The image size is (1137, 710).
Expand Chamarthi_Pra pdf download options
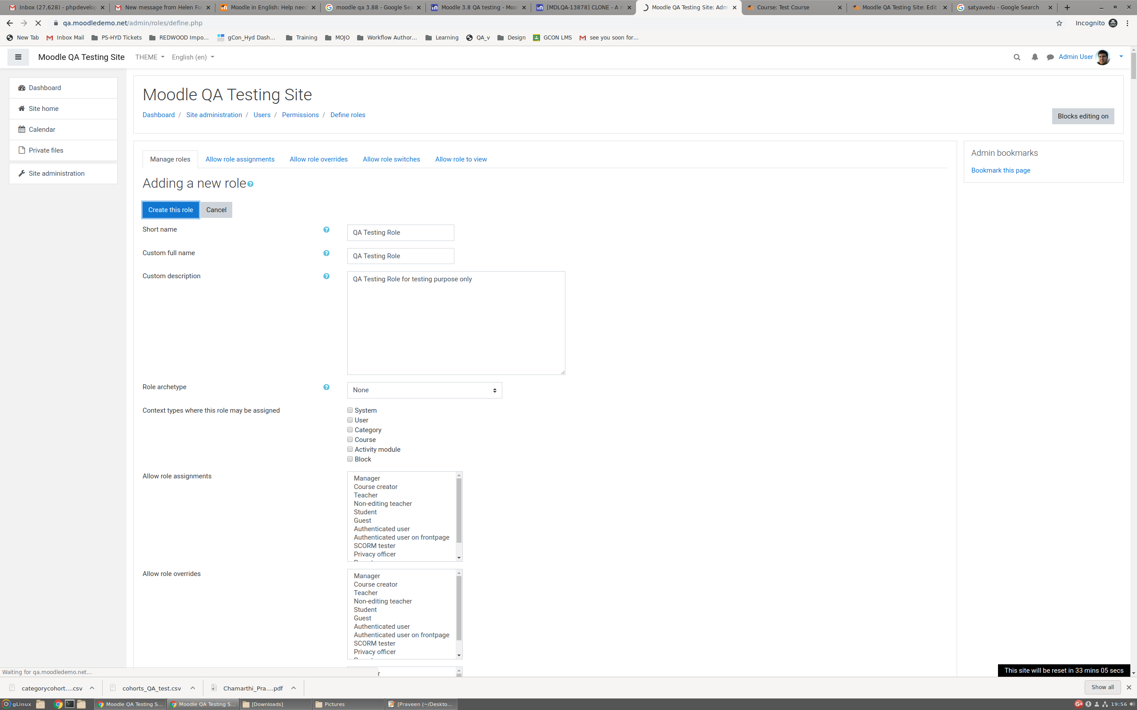tap(293, 688)
